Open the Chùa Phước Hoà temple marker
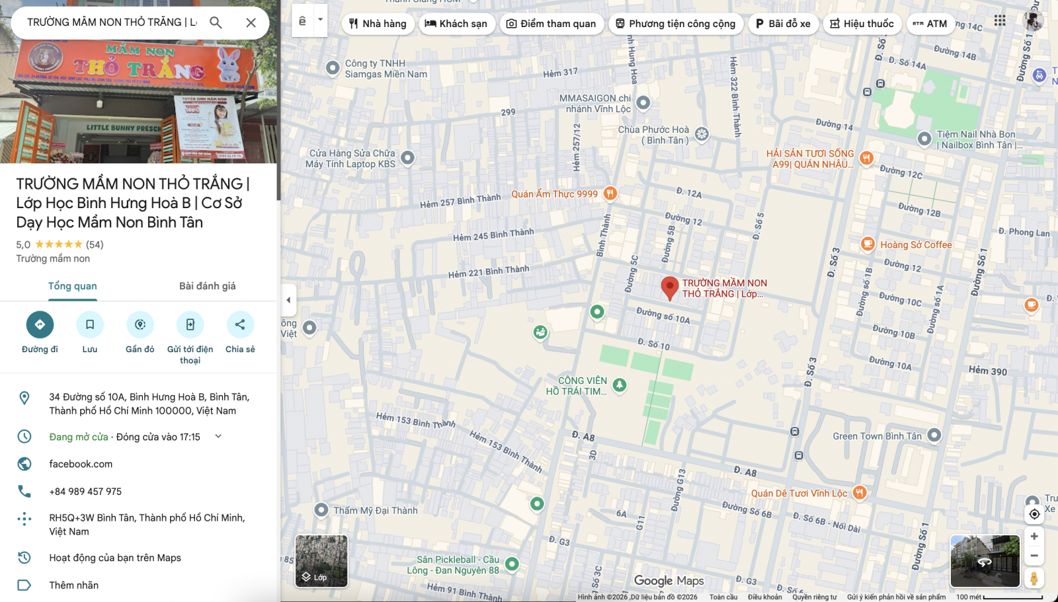This screenshot has height=602, width=1058. click(702, 134)
